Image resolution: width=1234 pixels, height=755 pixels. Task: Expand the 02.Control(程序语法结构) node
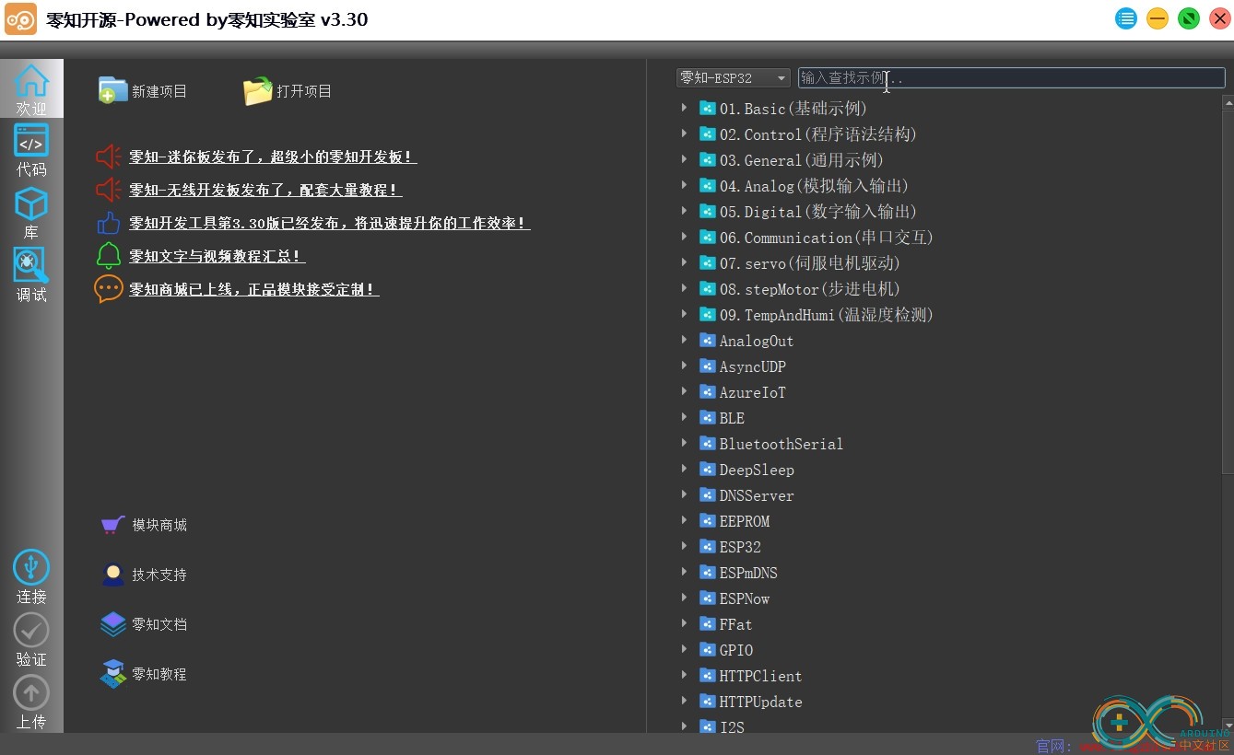coord(684,134)
